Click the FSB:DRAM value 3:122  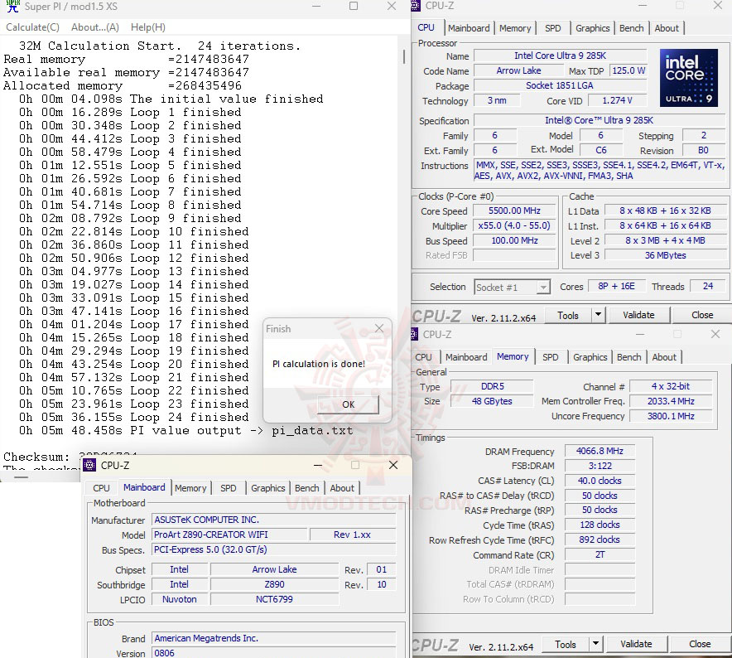pos(600,466)
